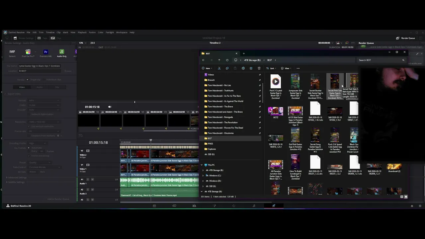Screen dimensions: 425x239
Task: Go to DaVinci home icon in the page bar
Action: click(412, 206)
